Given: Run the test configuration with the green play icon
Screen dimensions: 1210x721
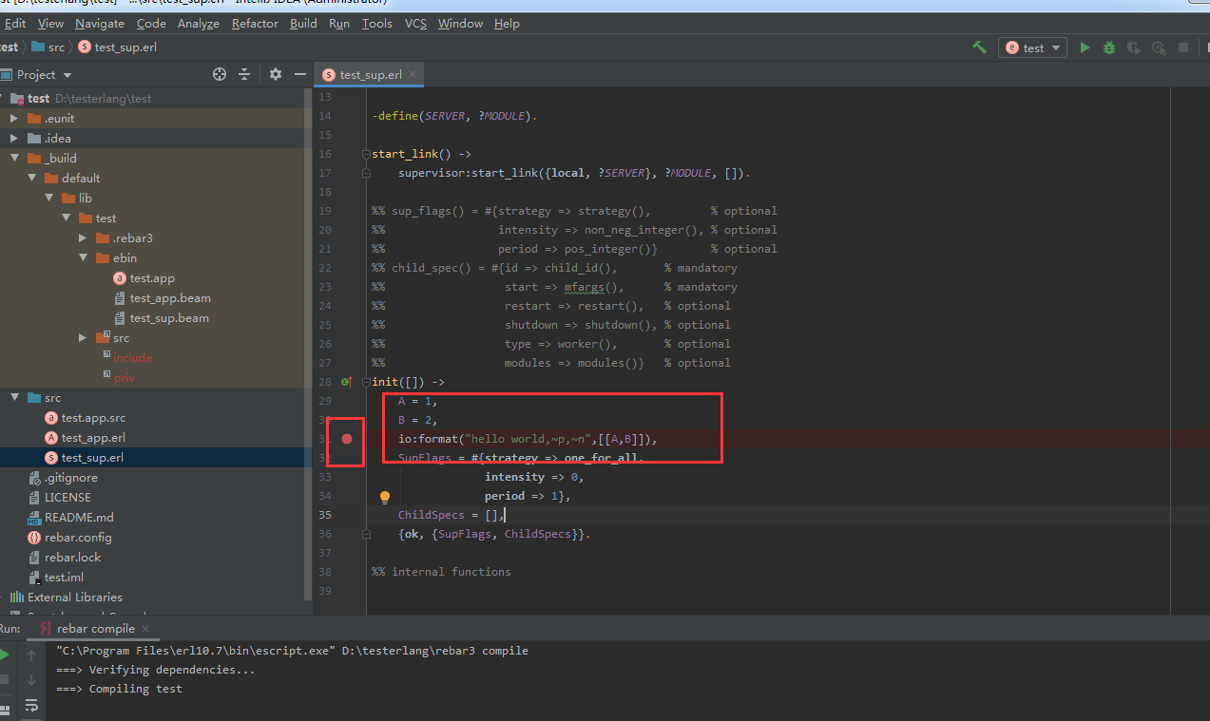Looking at the screenshot, I should coord(1085,47).
